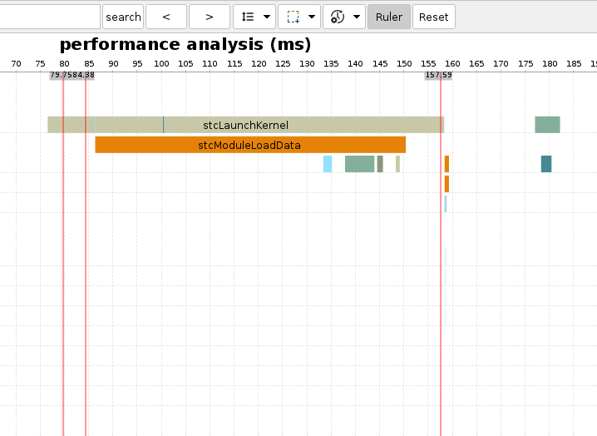Open the line-spacing dropdown arrow

[267, 17]
